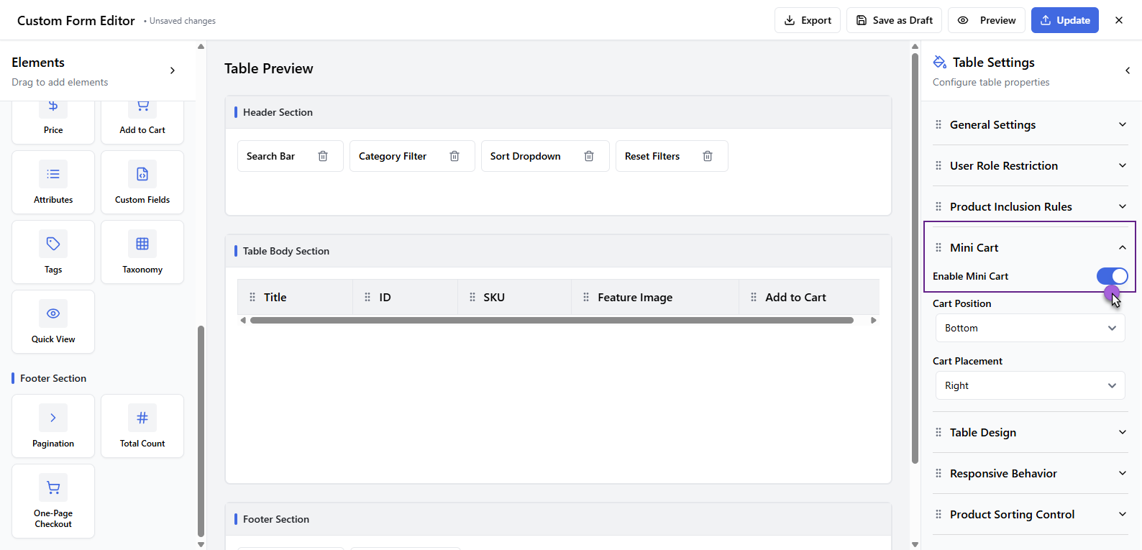The image size is (1142, 550).
Task: Click trash icon next to Sort Dropdown
Action: tap(589, 156)
